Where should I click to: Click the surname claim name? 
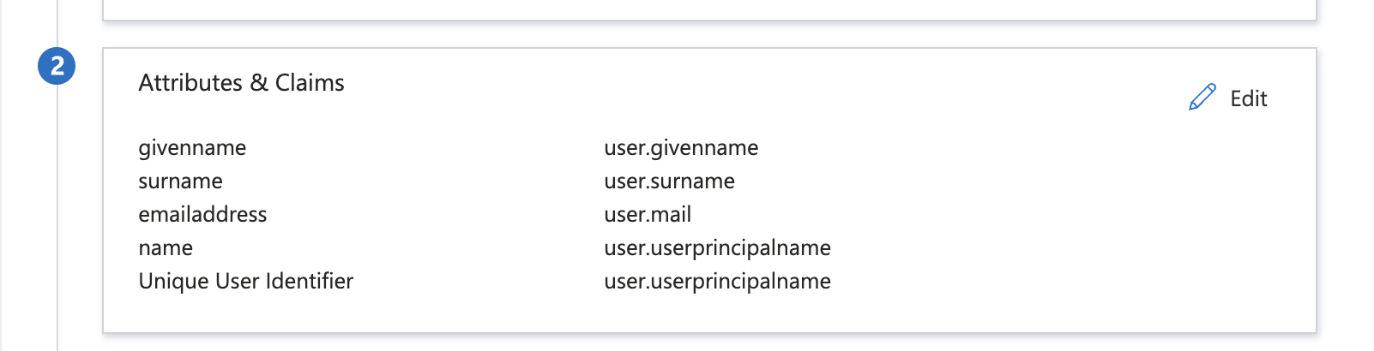[180, 181]
